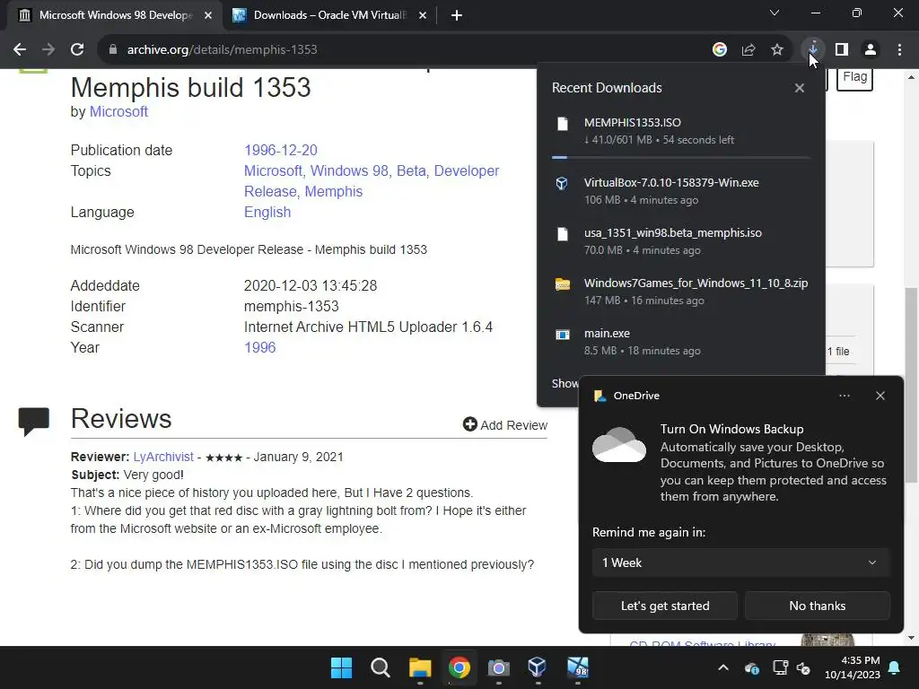
Task: Close the Recent Downloads popup
Action: (x=800, y=88)
